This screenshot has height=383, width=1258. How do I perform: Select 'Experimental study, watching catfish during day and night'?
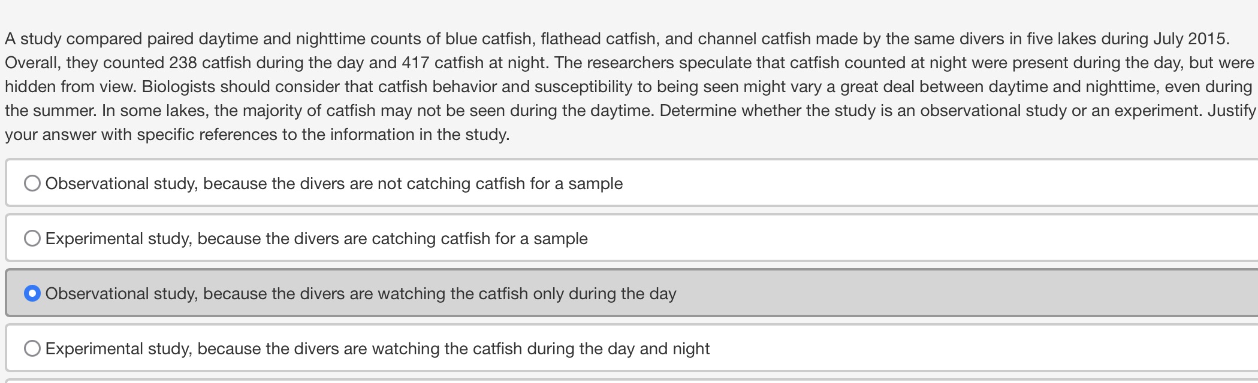[x=32, y=348]
